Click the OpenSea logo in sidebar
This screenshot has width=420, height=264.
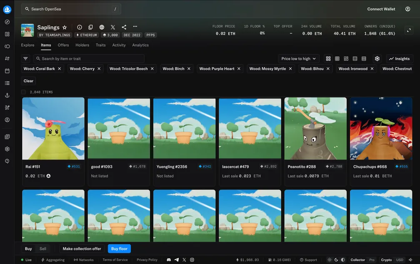tap(7, 9)
